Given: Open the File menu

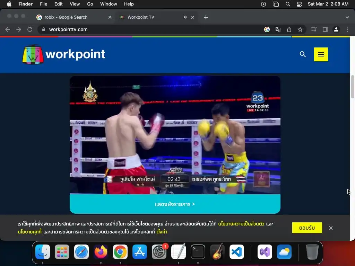Looking at the screenshot, I should click(43, 4).
